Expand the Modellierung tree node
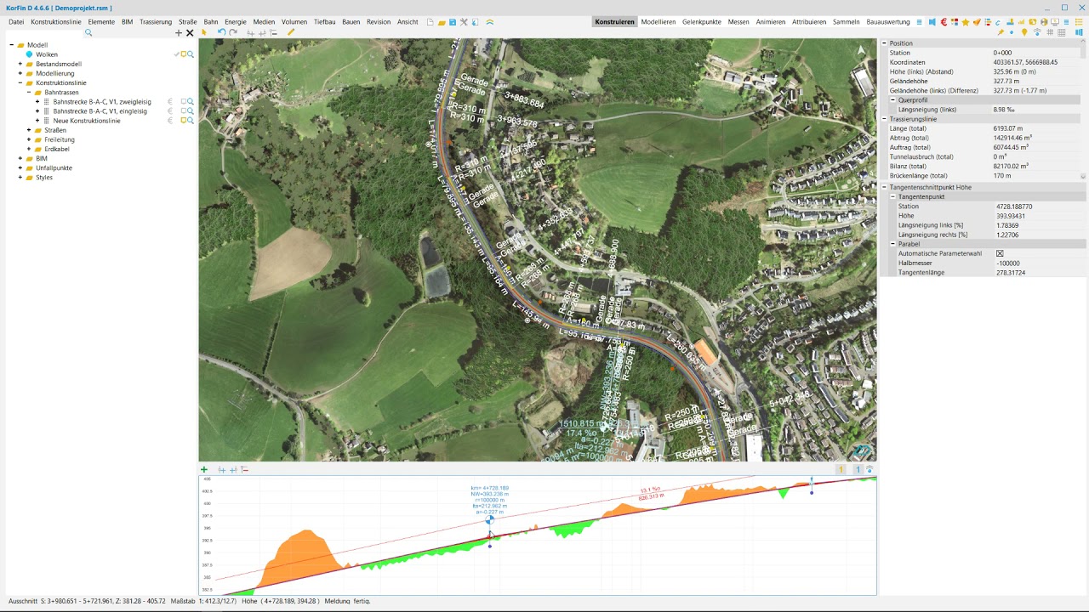This screenshot has height=612, width=1089. pos(20,73)
